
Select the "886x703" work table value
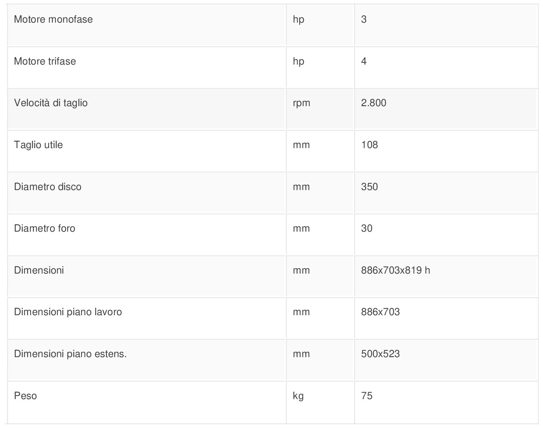381,312
